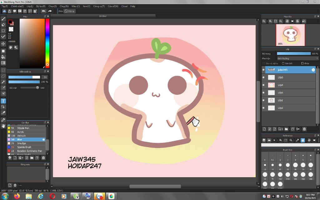Click the cloud save icon in toolbar

(4, 11)
